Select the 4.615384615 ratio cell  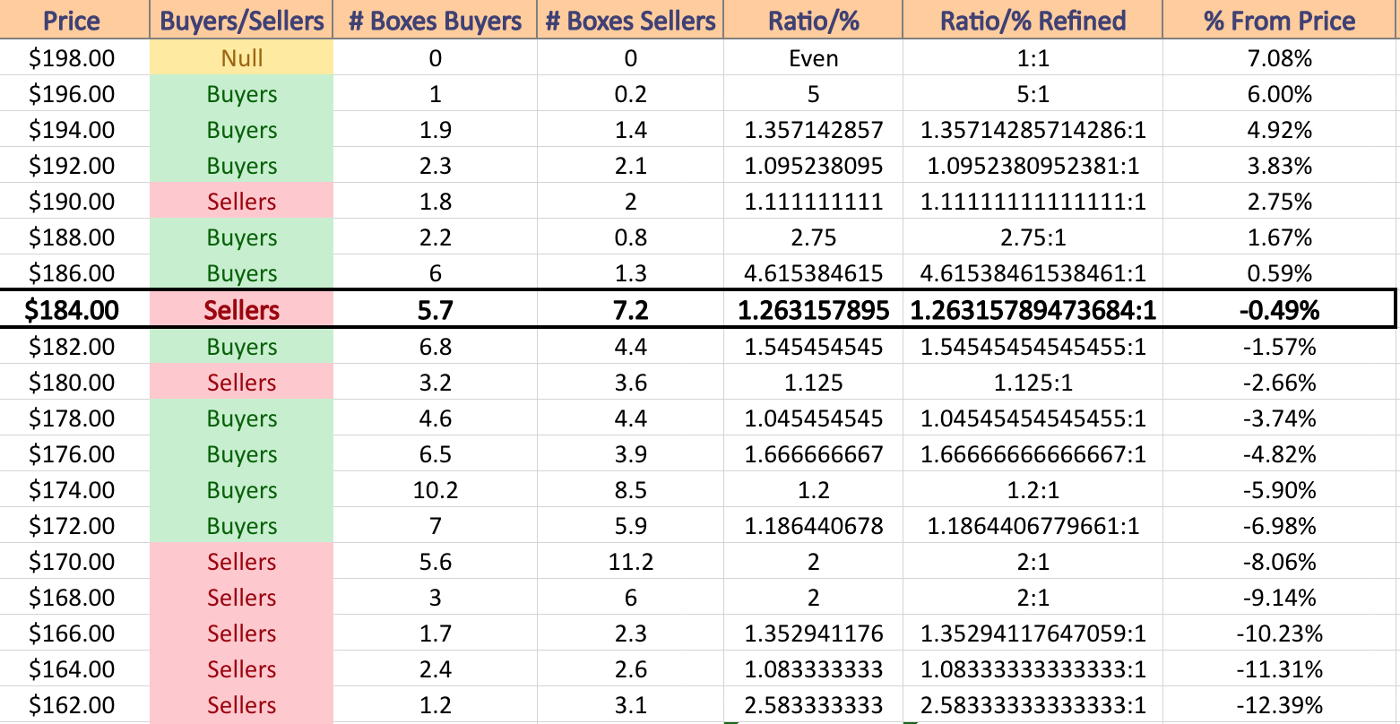point(813,273)
